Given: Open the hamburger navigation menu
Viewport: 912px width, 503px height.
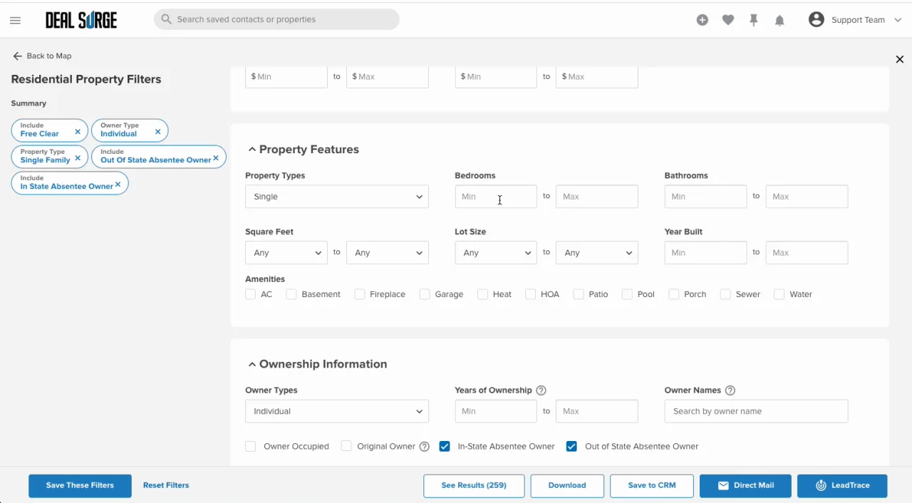Looking at the screenshot, I should click(15, 20).
